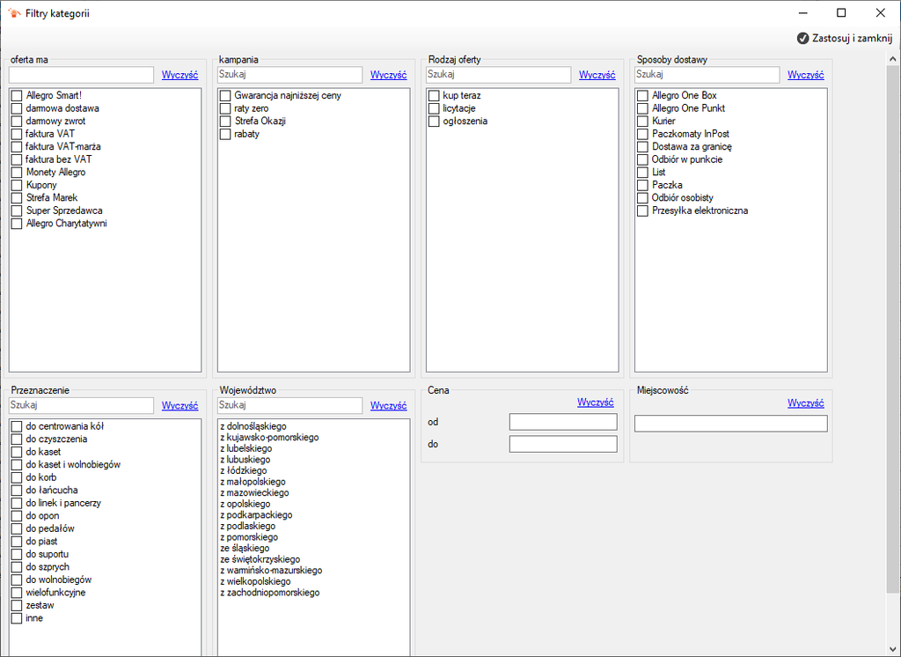Clear the oferta ma filter with Wyczyść
The height and width of the screenshot is (657, 901).
(179, 75)
